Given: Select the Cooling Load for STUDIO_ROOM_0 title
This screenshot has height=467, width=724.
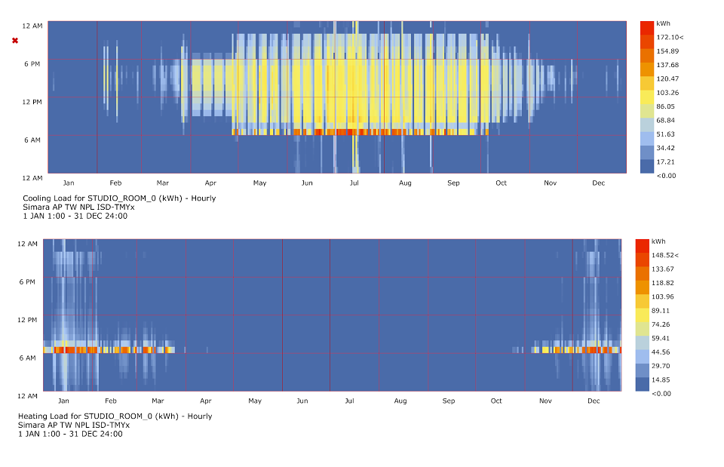Looking at the screenshot, I should (x=119, y=198).
